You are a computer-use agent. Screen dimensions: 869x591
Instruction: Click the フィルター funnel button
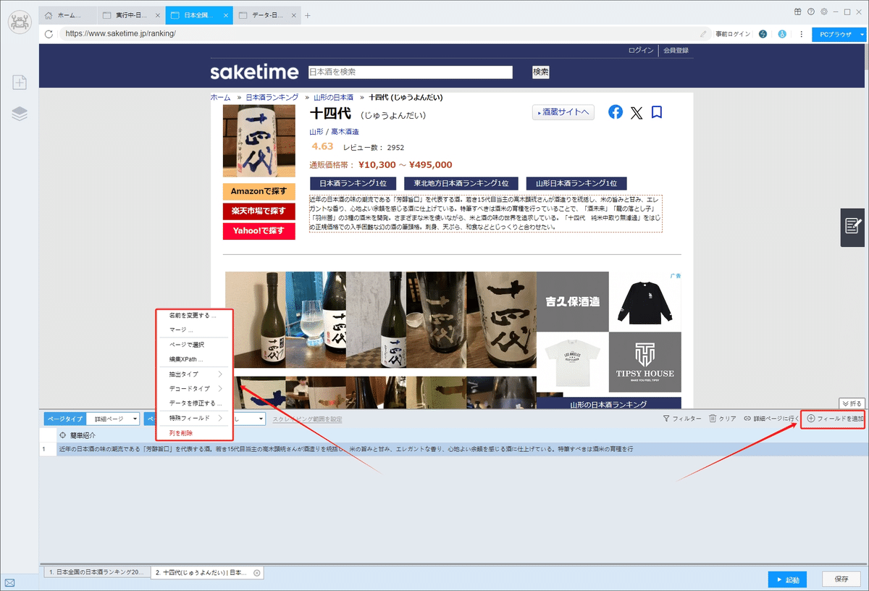pos(681,419)
